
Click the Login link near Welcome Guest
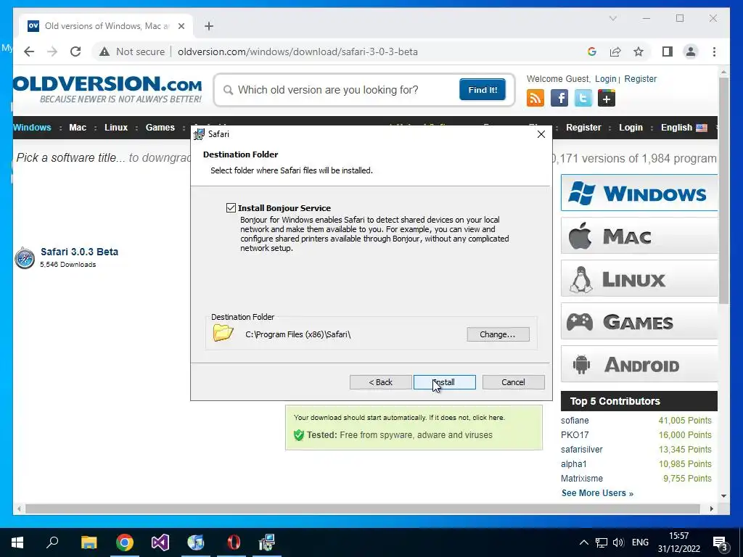coord(606,79)
